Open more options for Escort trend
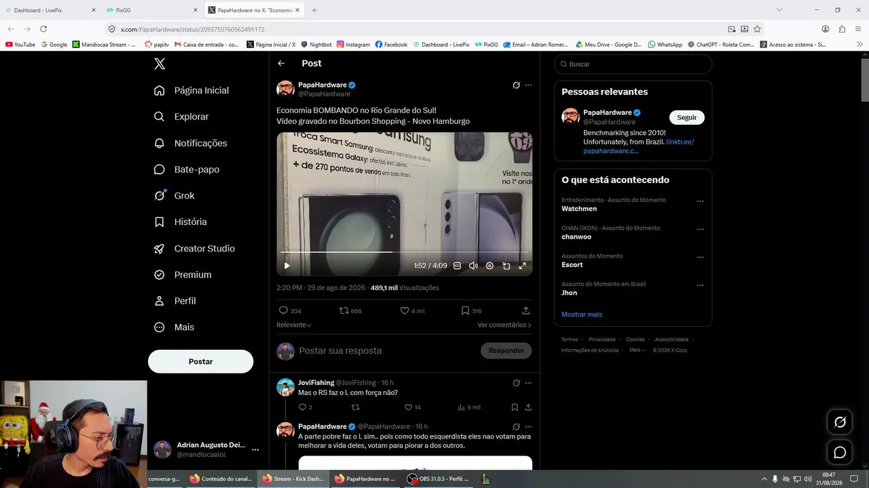The image size is (869, 488). point(700,258)
